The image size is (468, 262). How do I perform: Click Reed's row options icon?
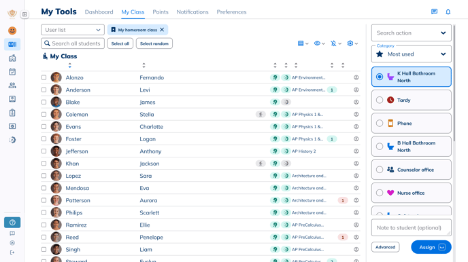coord(356,238)
